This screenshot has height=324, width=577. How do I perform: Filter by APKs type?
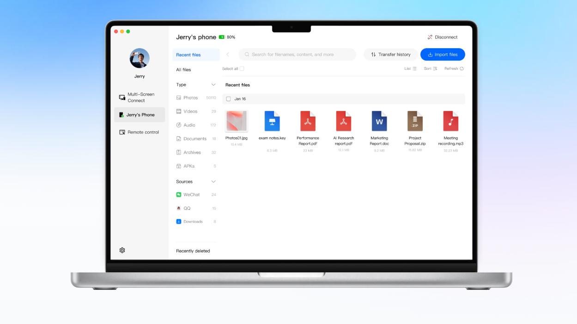point(196,166)
